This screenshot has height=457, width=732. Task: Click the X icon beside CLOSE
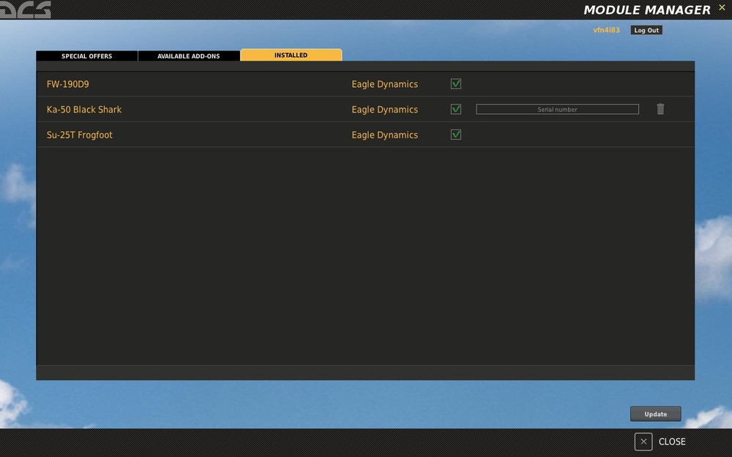click(x=643, y=442)
